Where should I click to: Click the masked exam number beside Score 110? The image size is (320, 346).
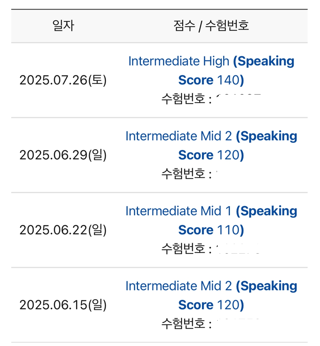[239, 248]
